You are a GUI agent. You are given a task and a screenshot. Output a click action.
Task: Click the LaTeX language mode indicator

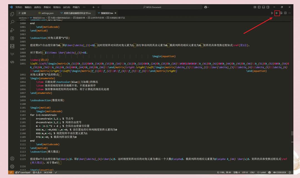point(262,172)
